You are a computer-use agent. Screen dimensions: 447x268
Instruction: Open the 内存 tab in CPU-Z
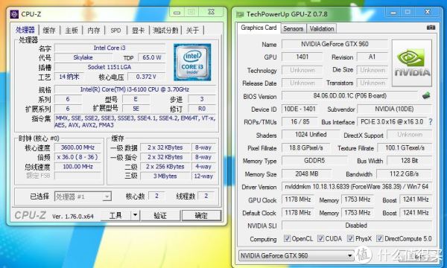click(94, 31)
